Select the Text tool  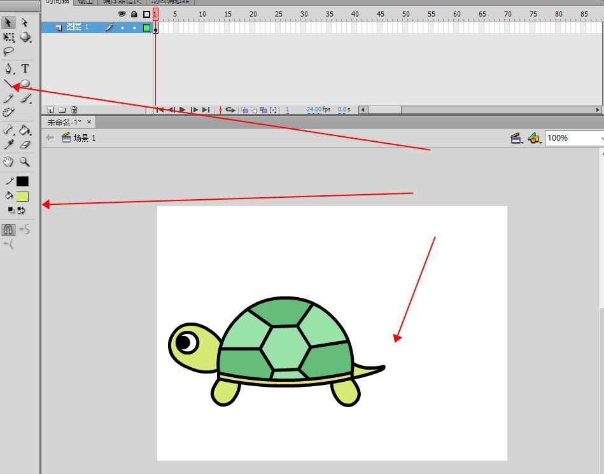[25, 69]
